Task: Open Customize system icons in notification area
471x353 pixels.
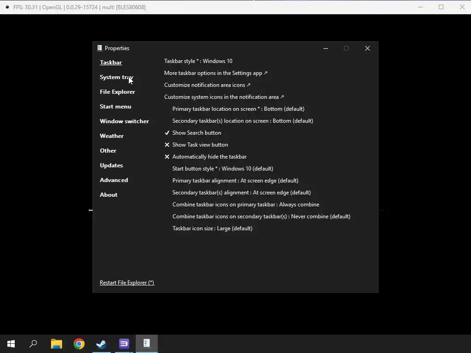Action: [224, 97]
